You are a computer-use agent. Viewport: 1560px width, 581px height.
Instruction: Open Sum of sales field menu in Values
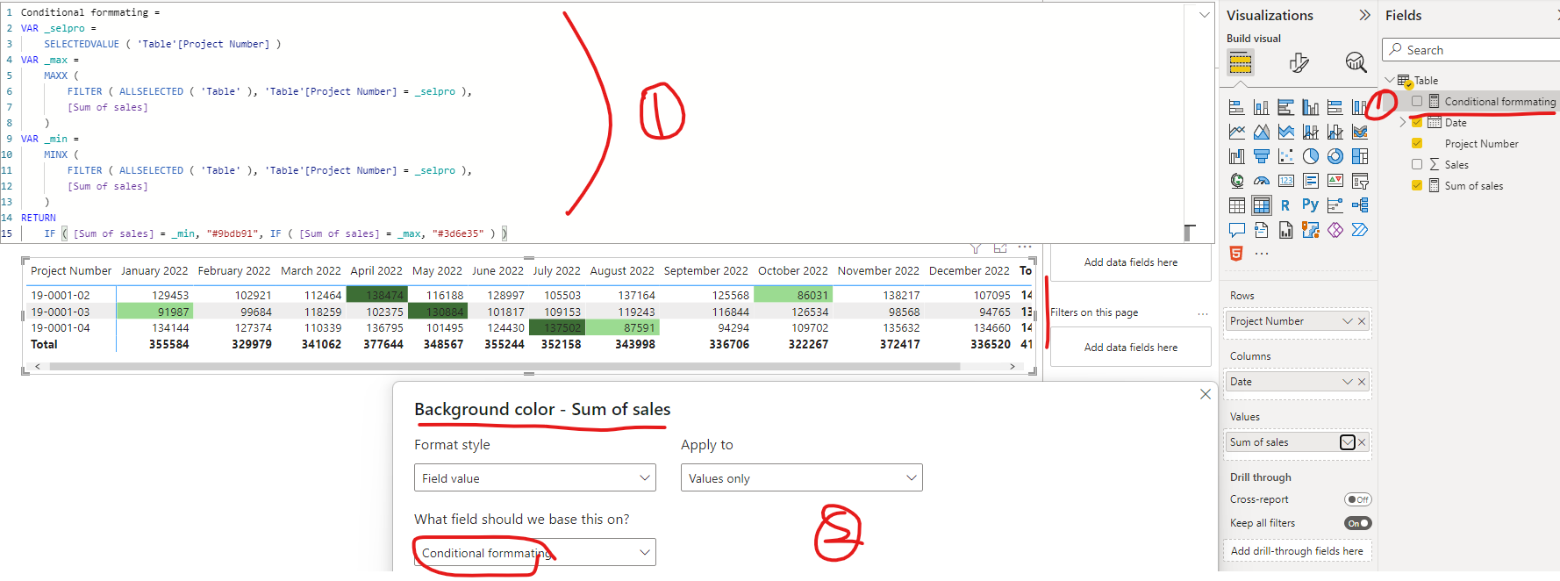coord(1347,442)
